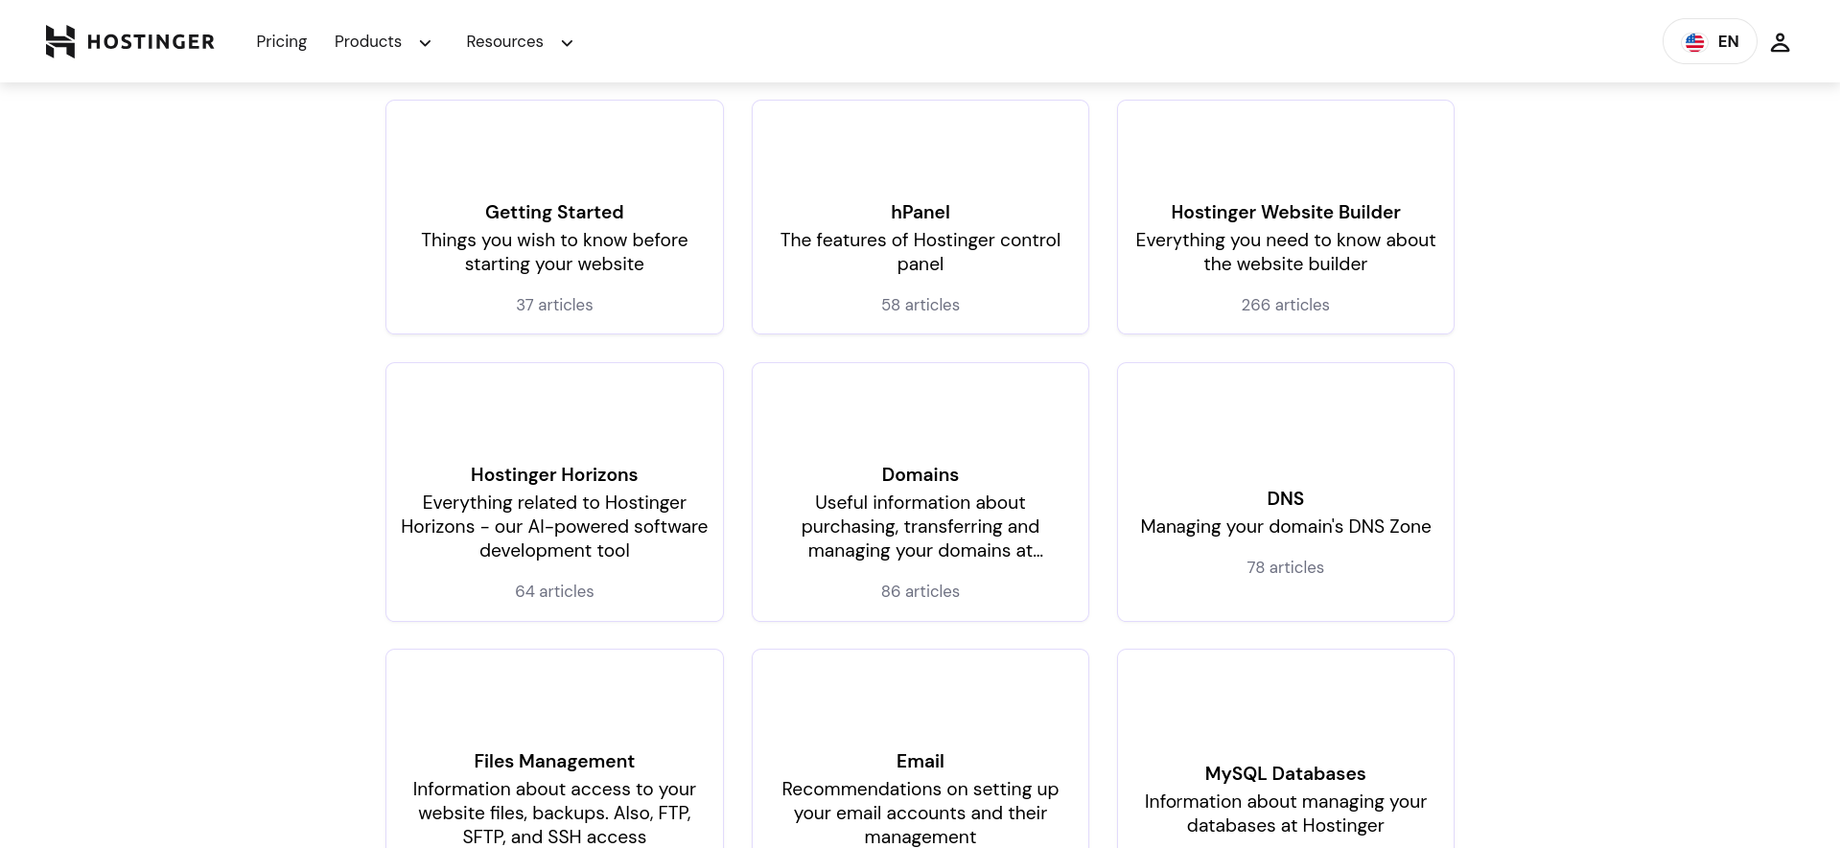The width and height of the screenshot is (1841, 848).
Task: Open the hPanel articles category
Action: [x=920, y=218]
